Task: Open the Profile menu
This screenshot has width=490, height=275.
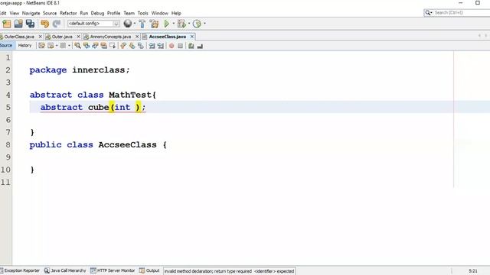Action: 113,13
